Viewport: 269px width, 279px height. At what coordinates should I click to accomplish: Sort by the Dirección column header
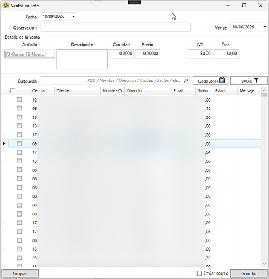148,91
